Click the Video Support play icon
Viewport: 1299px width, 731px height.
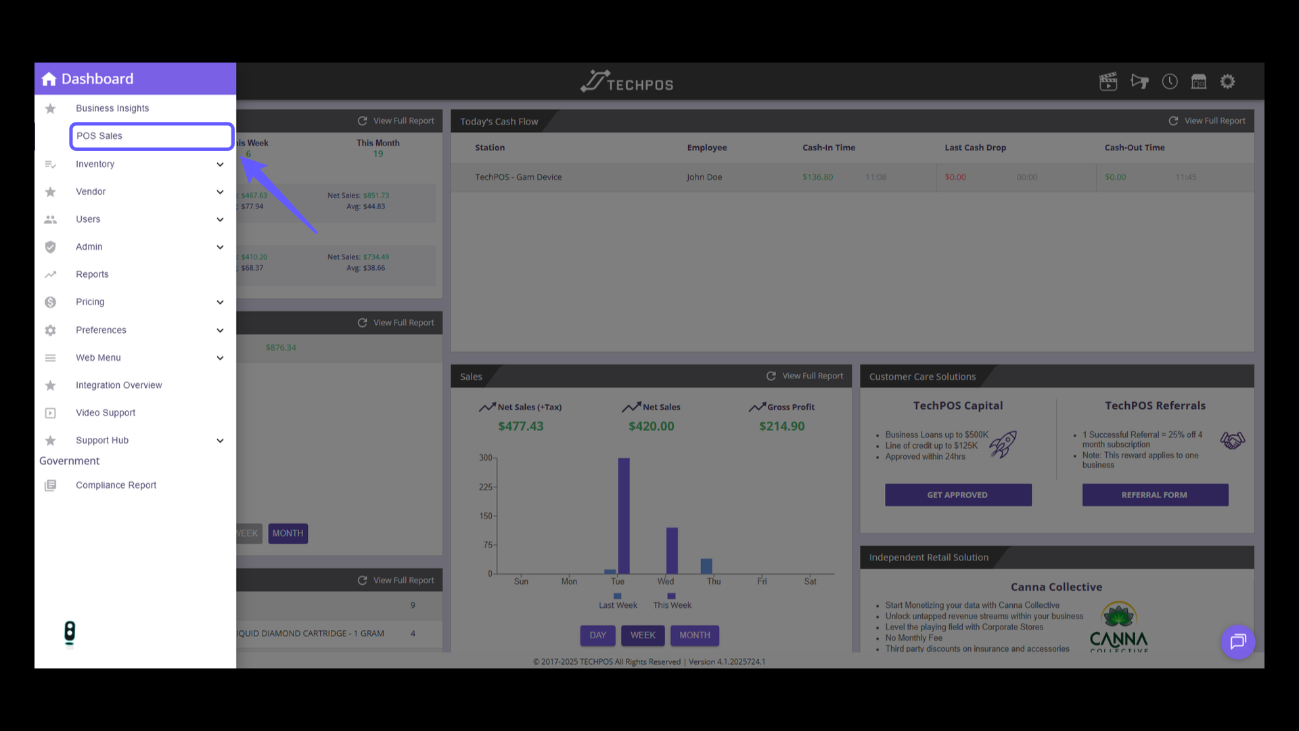50,413
